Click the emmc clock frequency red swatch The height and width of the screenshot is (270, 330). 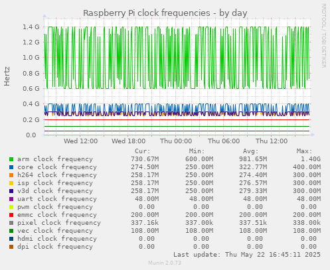(x=11, y=215)
